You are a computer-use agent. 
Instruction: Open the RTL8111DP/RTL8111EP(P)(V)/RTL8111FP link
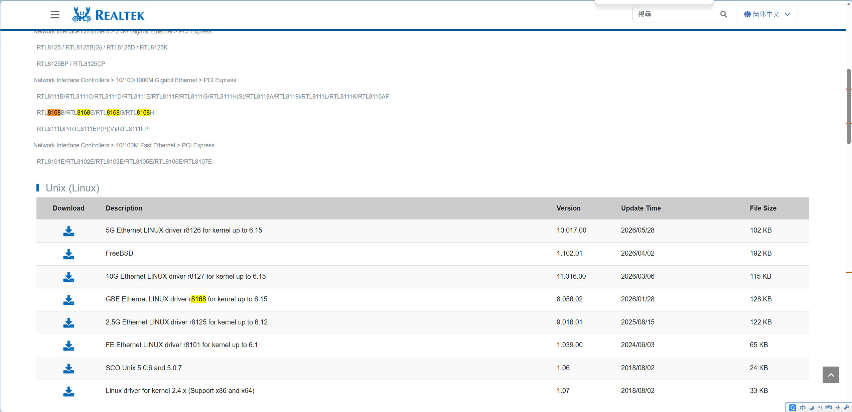[92, 129]
